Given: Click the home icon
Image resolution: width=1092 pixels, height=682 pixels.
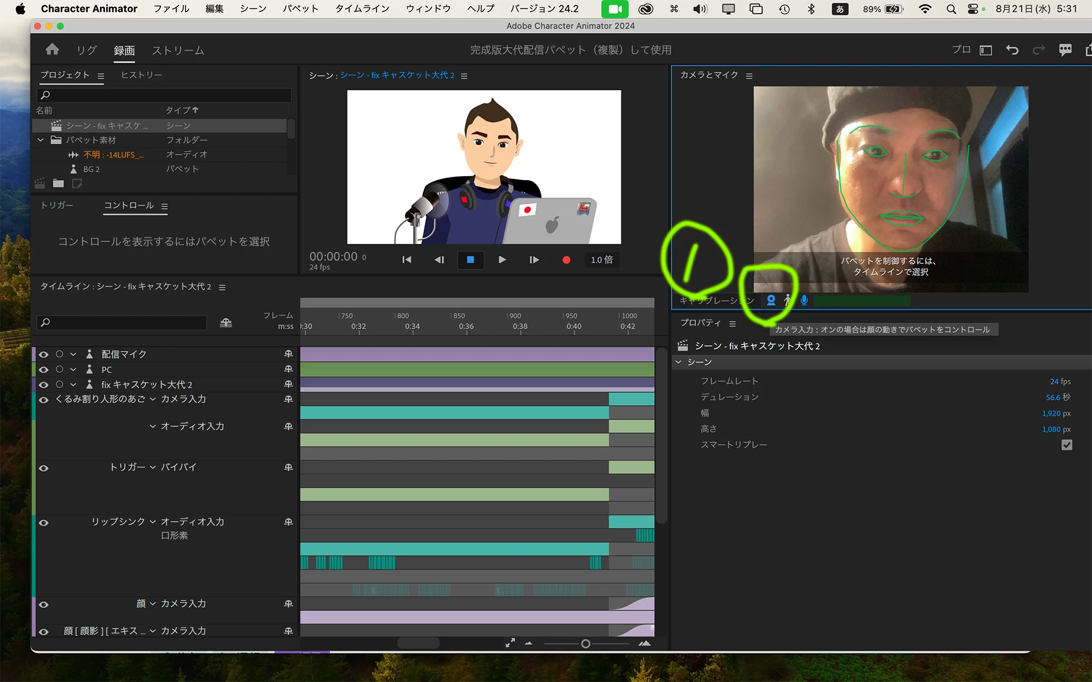Looking at the screenshot, I should click(x=52, y=49).
